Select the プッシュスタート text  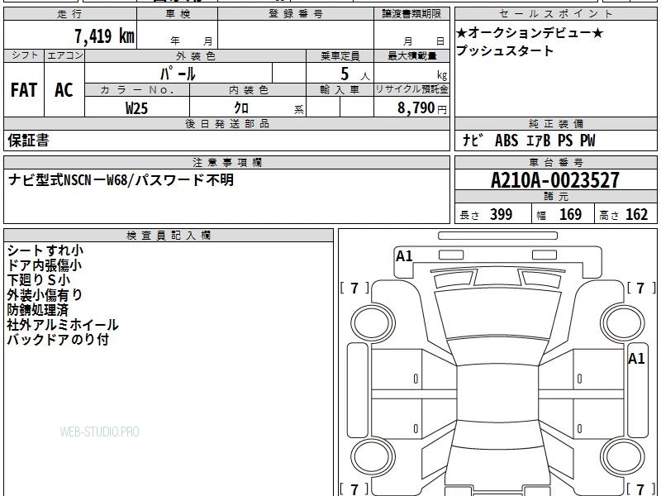(x=505, y=51)
